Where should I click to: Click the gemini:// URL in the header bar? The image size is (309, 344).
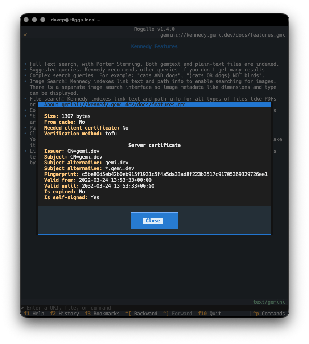click(x=222, y=35)
